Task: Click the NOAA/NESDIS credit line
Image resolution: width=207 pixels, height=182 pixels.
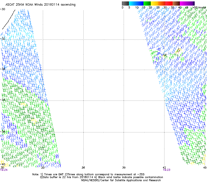Action: click(x=121, y=180)
